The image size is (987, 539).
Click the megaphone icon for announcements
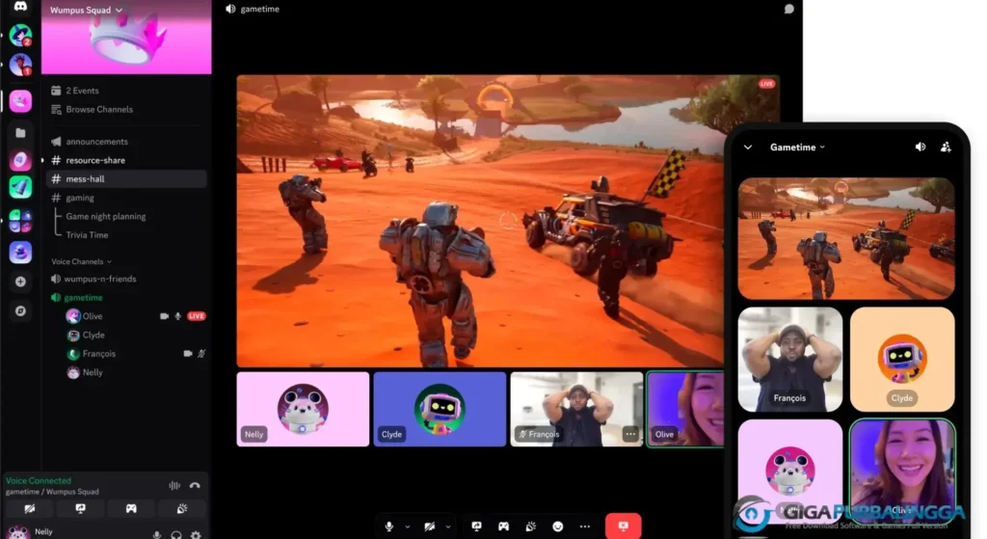tap(56, 142)
